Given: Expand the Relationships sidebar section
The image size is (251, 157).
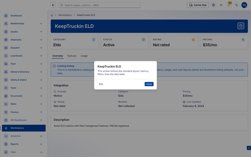Looking at the screenshot, I should [41, 24].
